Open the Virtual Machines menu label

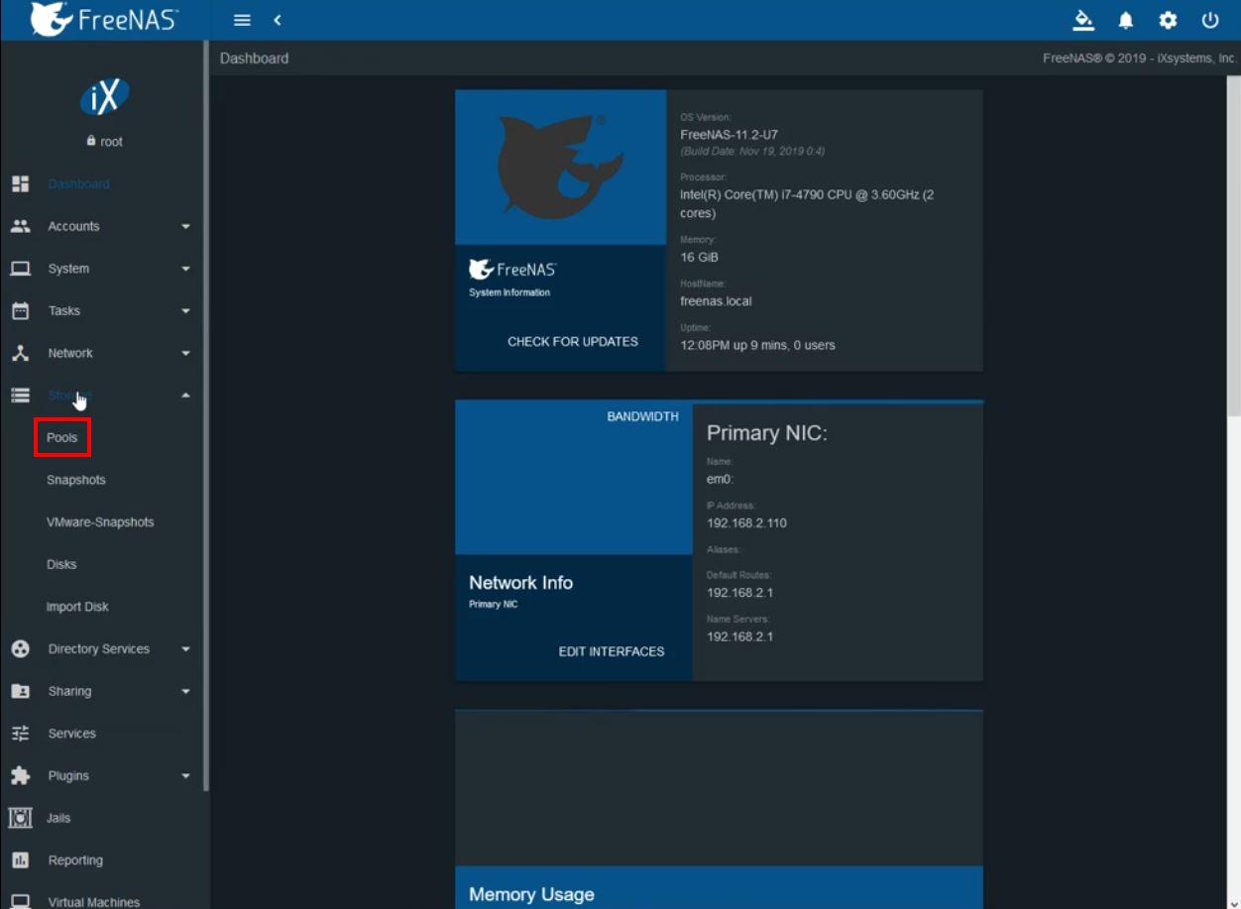(94, 902)
